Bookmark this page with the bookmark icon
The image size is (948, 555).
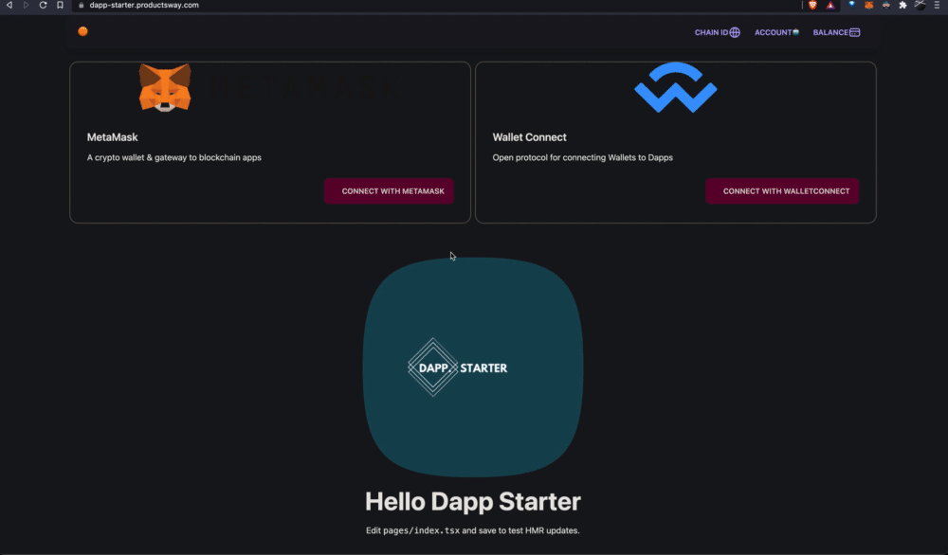tap(60, 5)
